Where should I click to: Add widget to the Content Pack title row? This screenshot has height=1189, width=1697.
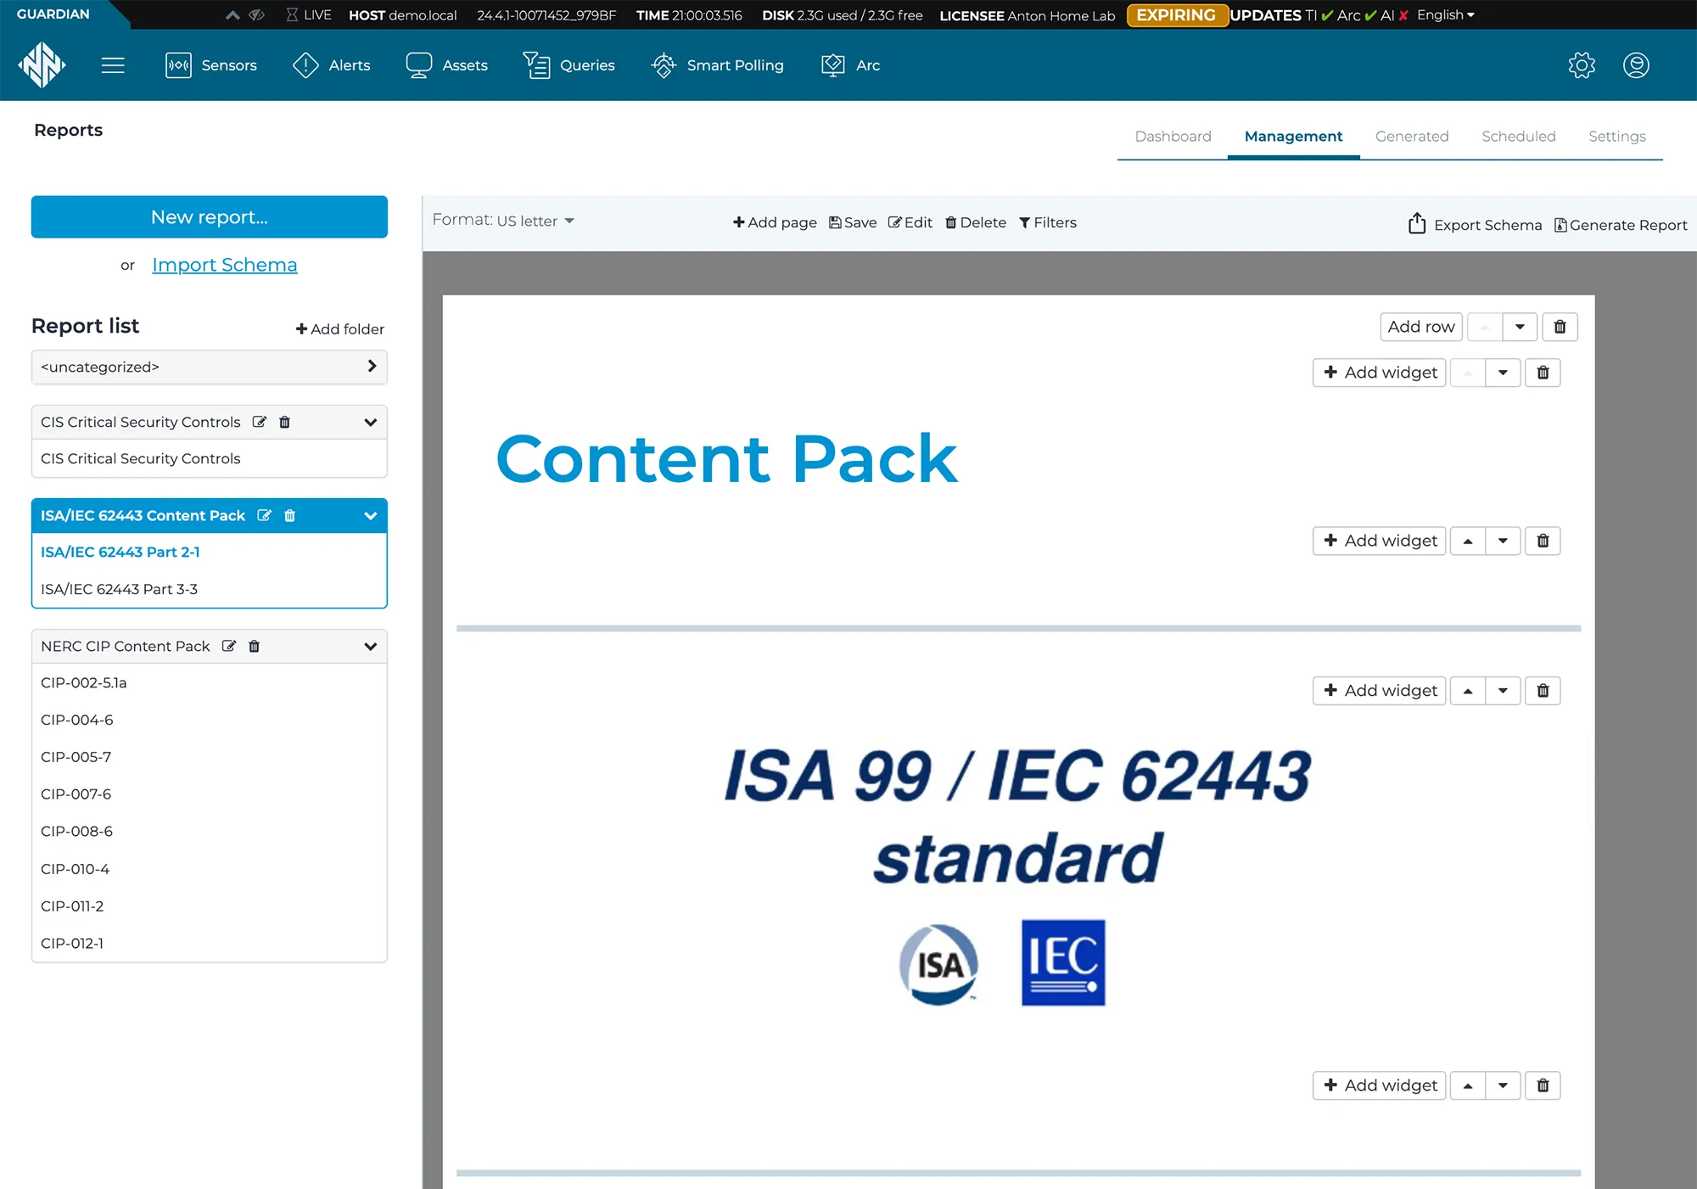tap(1380, 373)
